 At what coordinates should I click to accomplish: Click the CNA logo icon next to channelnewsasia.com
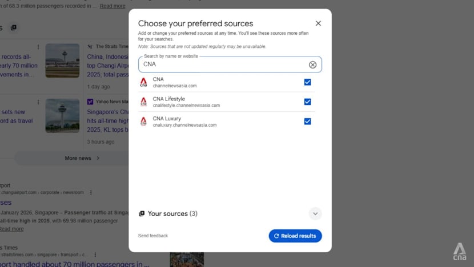pyautogui.click(x=143, y=82)
